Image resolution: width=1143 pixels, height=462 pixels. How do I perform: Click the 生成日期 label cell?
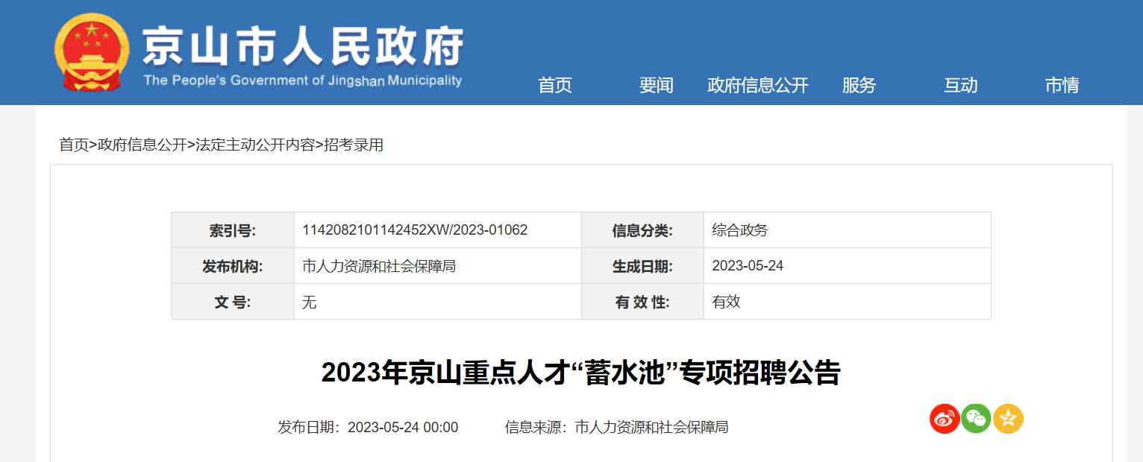click(642, 266)
